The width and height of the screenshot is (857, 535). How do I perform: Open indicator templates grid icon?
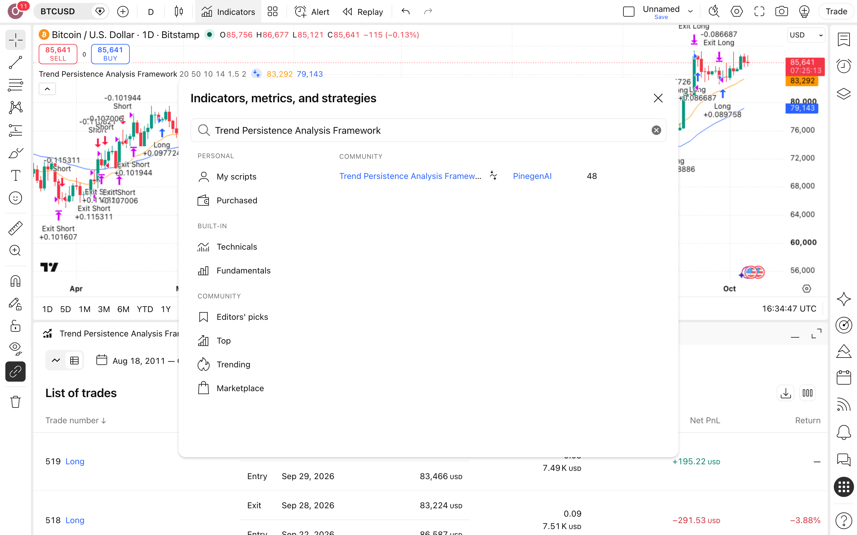pos(272,12)
